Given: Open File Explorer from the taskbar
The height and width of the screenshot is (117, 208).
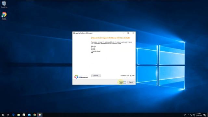Looking at the screenshot, I should click(19, 115).
